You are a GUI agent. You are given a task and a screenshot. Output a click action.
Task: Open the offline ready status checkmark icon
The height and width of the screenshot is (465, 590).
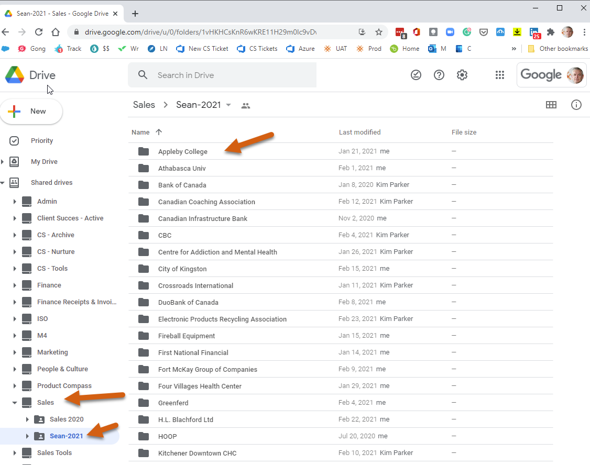click(416, 75)
